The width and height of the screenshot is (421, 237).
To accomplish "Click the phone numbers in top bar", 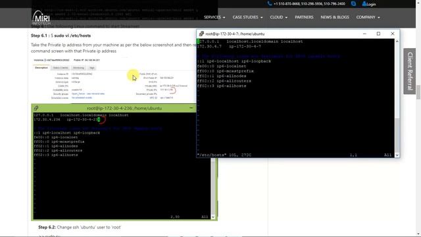I will [x=309, y=4].
